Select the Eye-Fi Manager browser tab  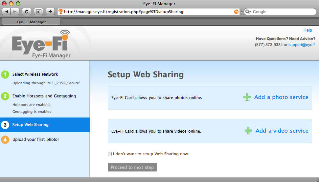[x=31, y=22]
